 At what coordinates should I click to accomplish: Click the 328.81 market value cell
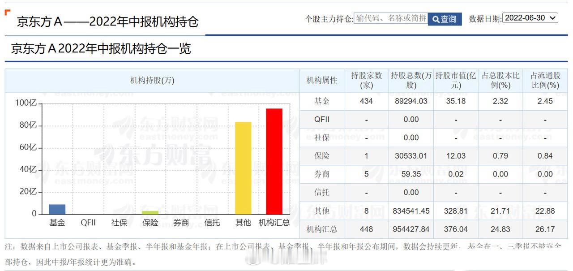pos(456,211)
